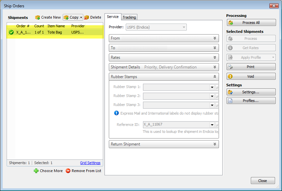This screenshot has width=282, height=191.
Task: Expand the From section
Action: [215, 38]
